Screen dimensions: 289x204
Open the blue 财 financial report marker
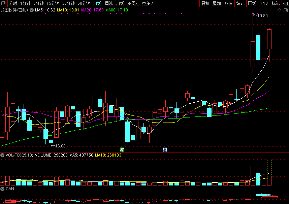pyautogui.click(x=165, y=150)
